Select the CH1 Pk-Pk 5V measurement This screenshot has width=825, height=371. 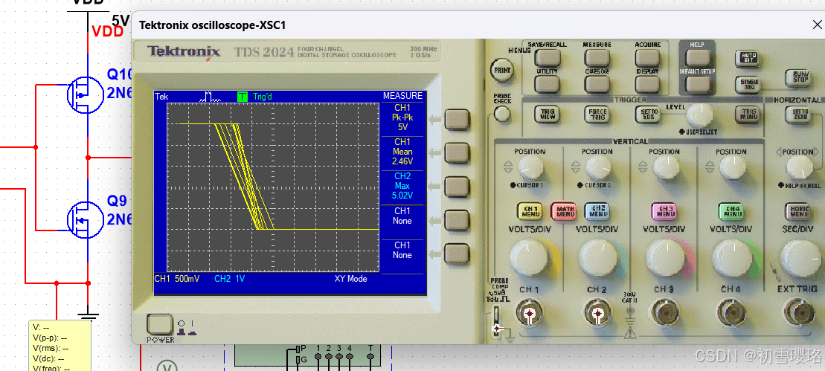pos(402,117)
